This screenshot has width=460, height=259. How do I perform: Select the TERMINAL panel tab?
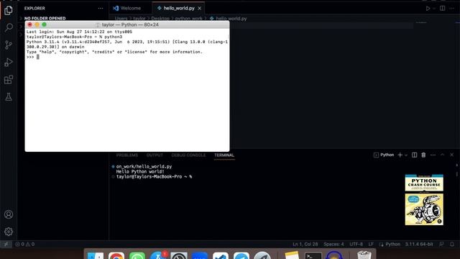click(x=224, y=155)
